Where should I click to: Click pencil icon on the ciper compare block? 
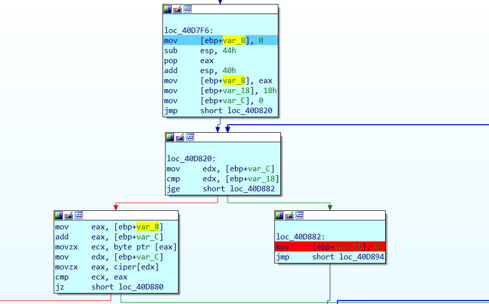pos(69,215)
